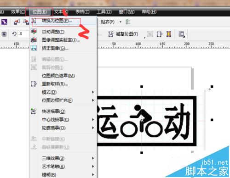Expand the 三维效果(3) submenu arrow
Screen dimensions: 230x178
93,158
